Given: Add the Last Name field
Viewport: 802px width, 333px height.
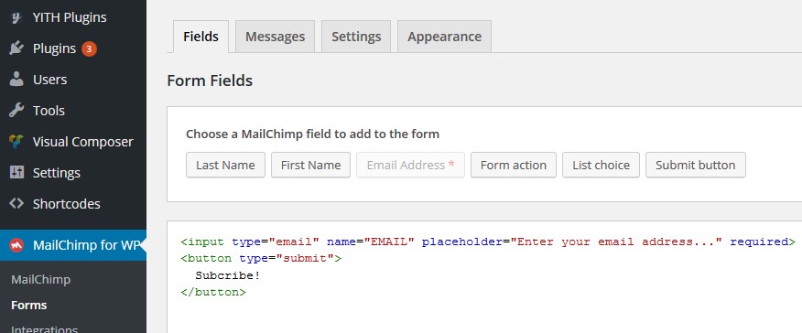Looking at the screenshot, I should click(x=225, y=165).
